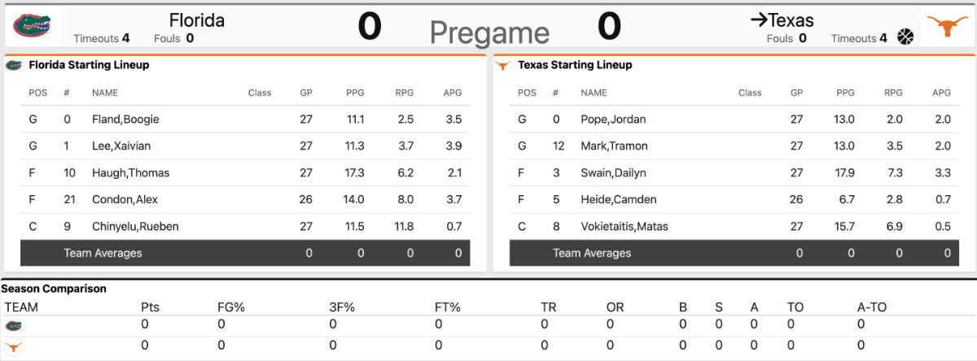Viewport: 977px width, 361px height.
Task: Click the Longhorn logo in Season Comparison row
Action: pyautogui.click(x=14, y=347)
